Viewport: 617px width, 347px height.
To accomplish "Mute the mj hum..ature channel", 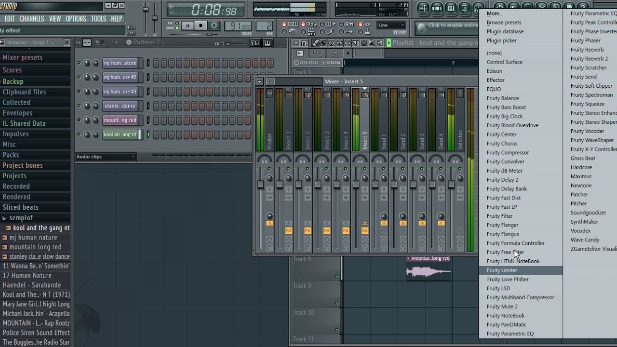I will [x=79, y=63].
